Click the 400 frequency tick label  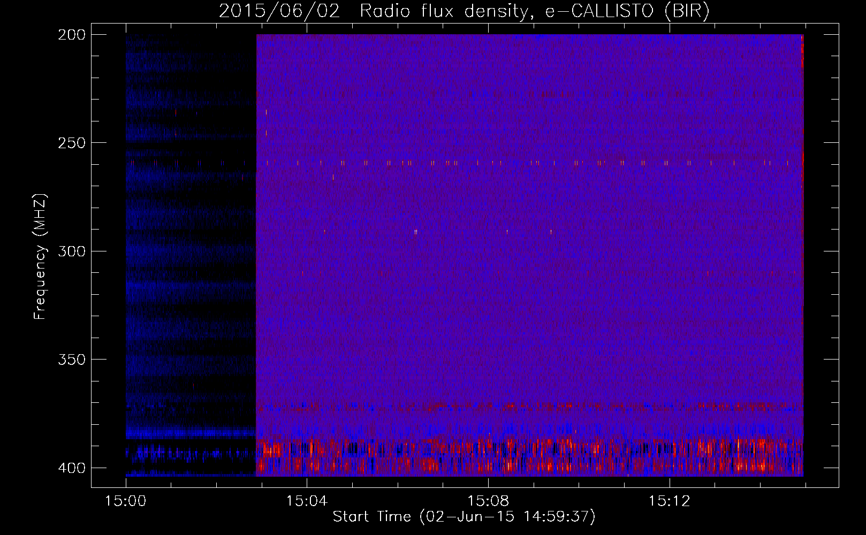click(x=71, y=468)
